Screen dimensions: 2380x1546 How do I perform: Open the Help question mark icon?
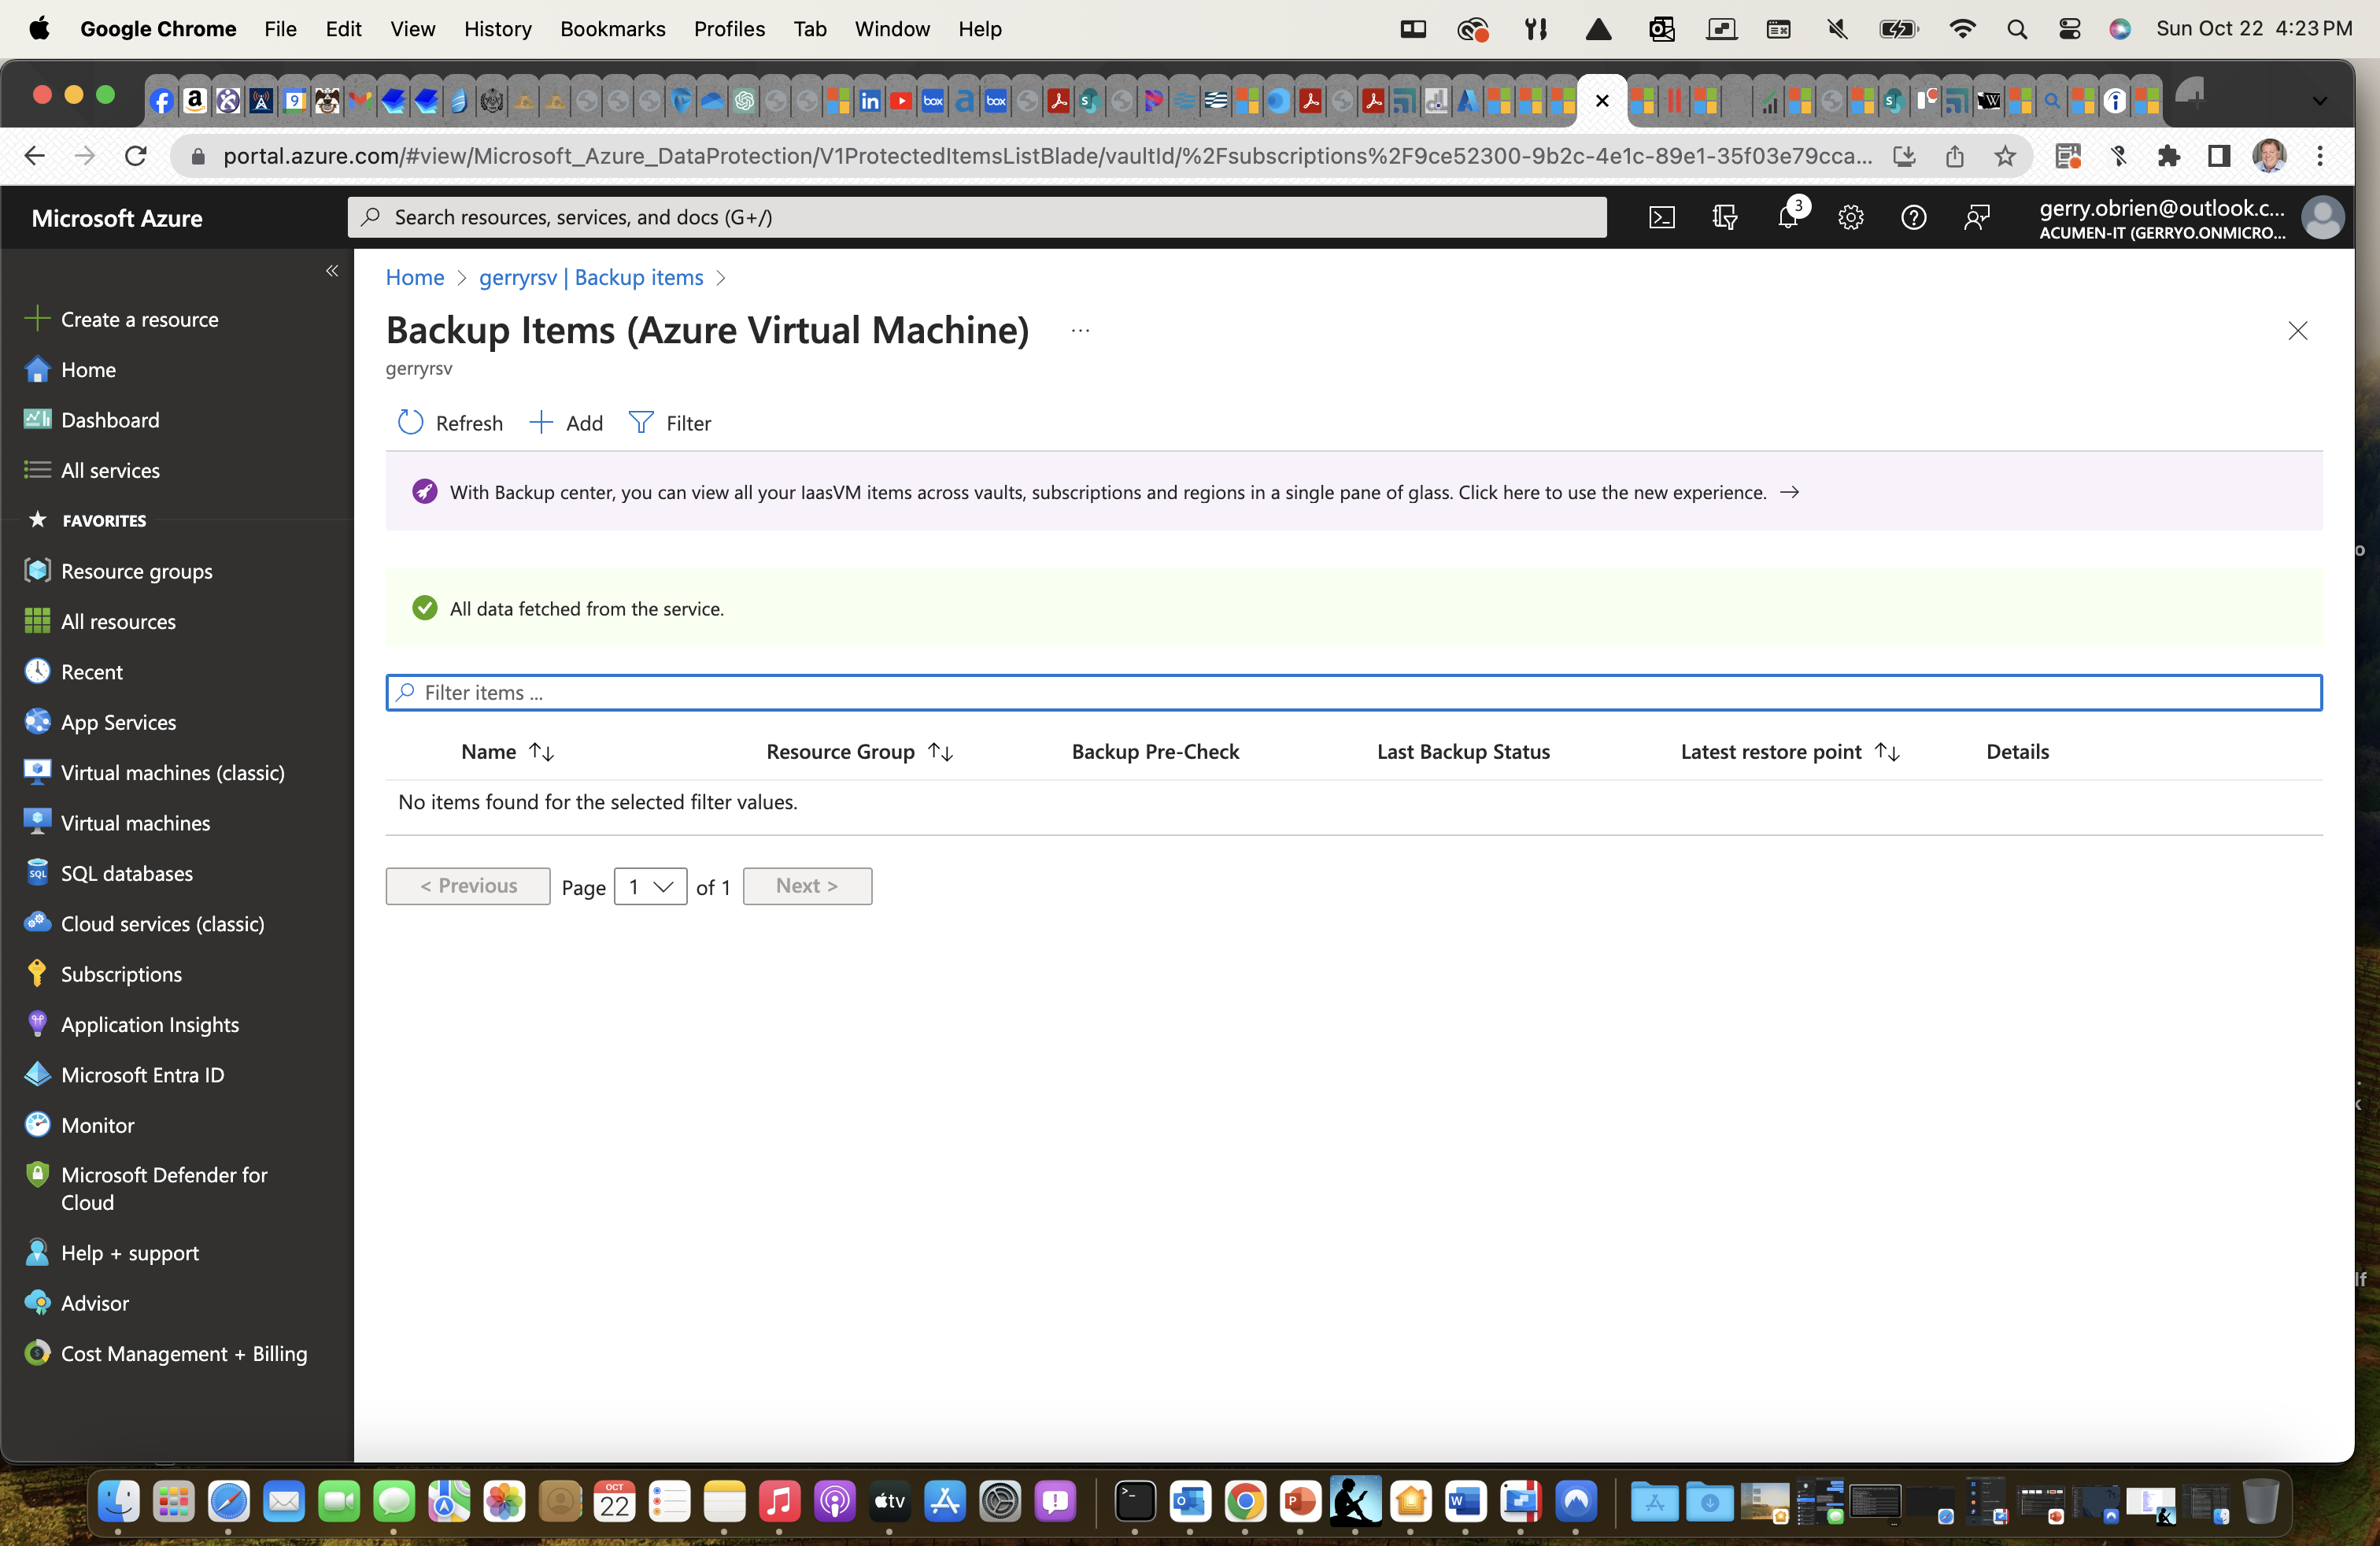[x=1913, y=217]
